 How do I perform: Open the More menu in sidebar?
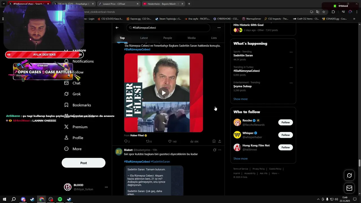(73, 149)
